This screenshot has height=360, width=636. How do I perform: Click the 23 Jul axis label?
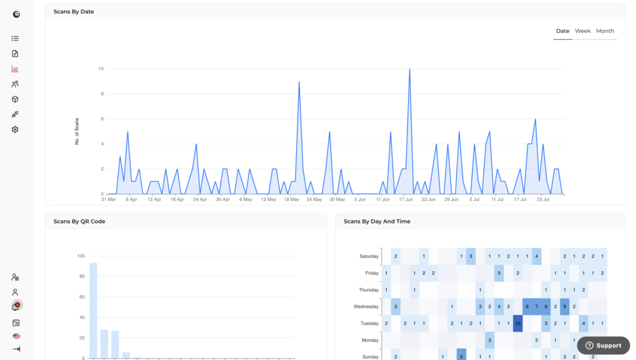tap(543, 199)
